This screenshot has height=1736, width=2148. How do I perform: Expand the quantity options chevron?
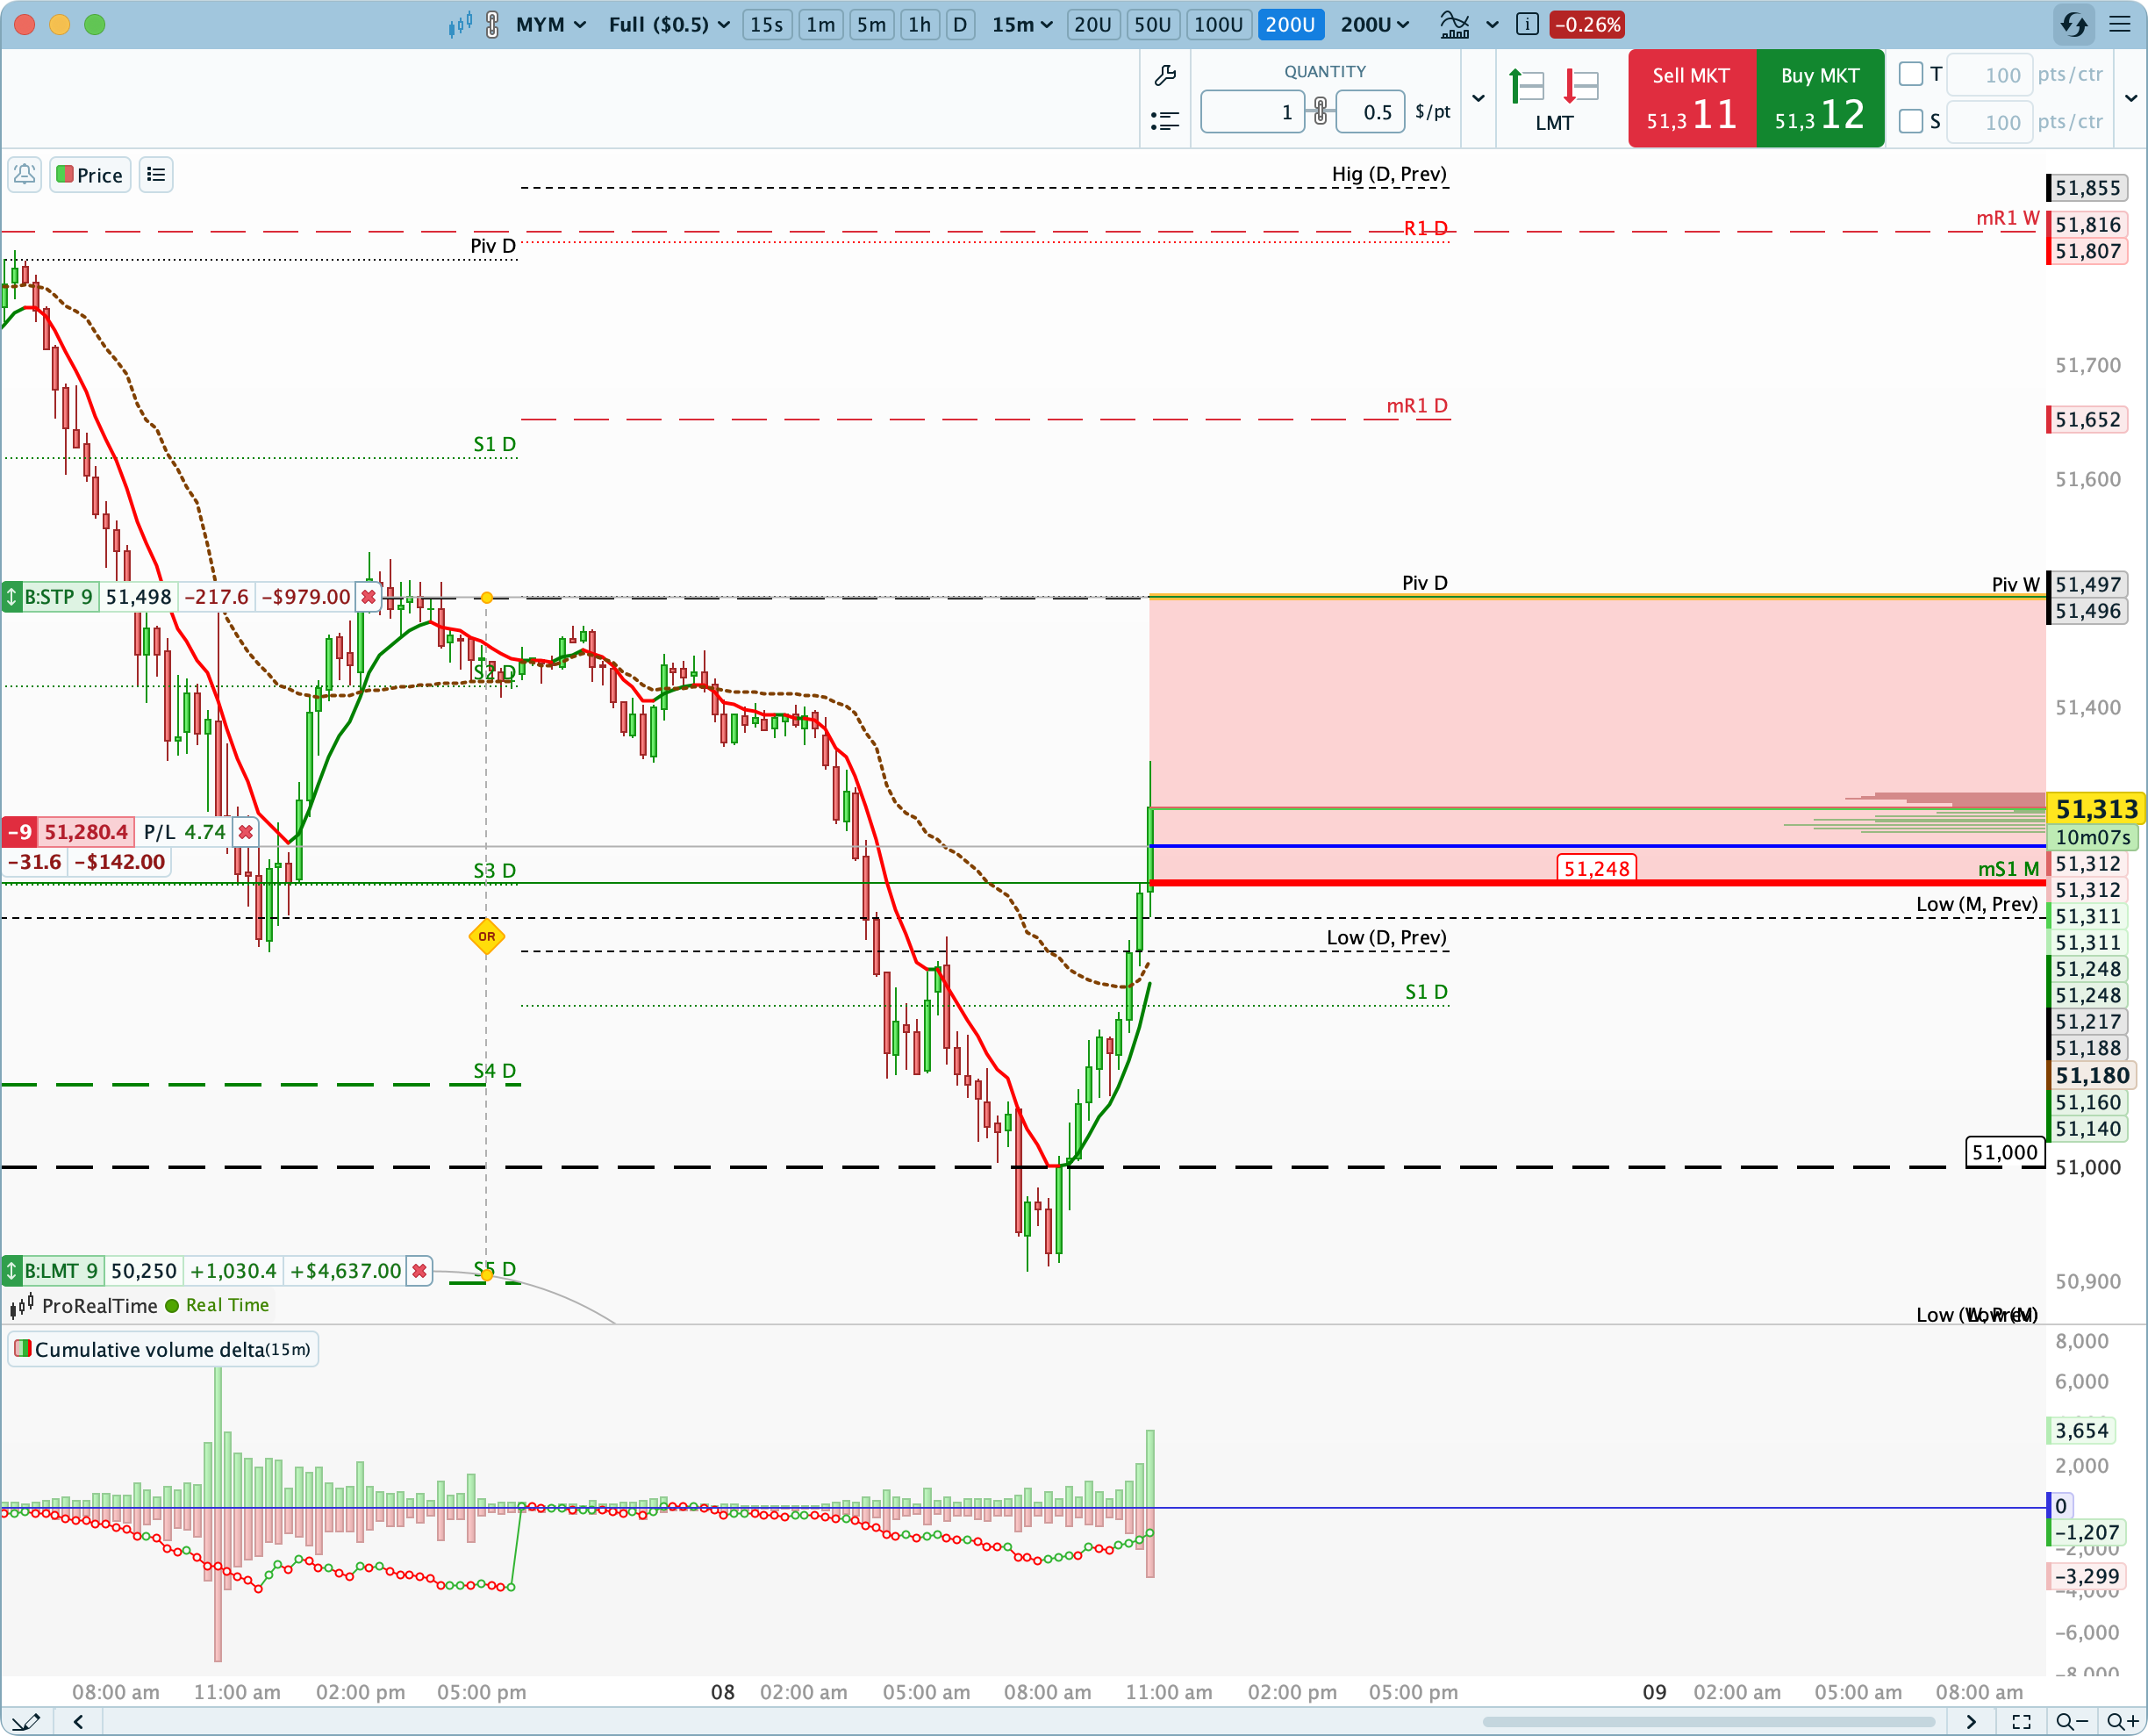tap(1479, 98)
